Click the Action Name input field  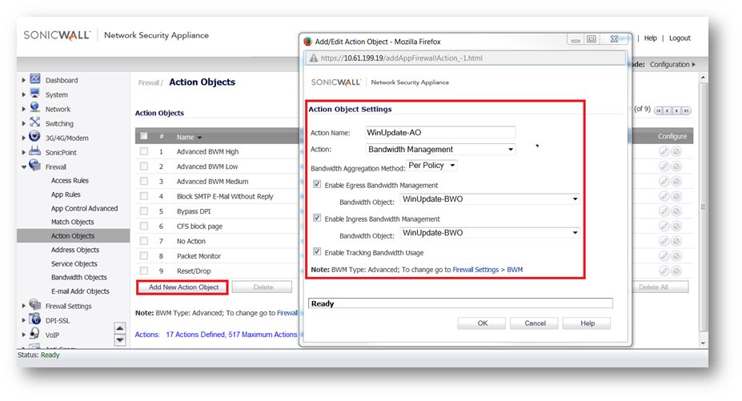click(x=439, y=132)
